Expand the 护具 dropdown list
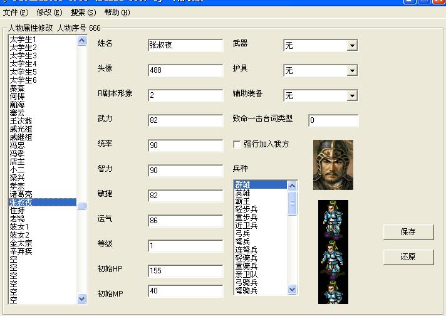The image size is (446, 316). click(351, 71)
